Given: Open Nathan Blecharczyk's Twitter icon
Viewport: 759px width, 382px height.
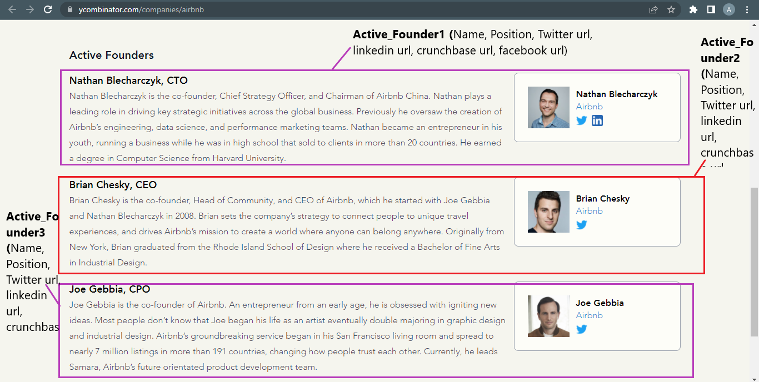Looking at the screenshot, I should pyautogui.click(x=582, y=120).
